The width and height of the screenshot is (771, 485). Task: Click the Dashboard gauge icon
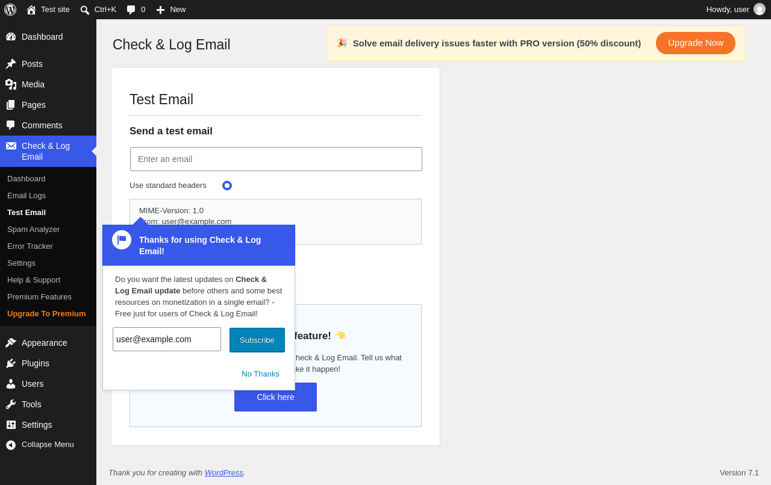click(11, 37)
